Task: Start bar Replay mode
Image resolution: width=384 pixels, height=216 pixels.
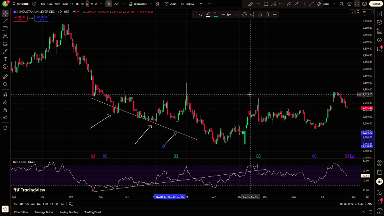Action: click(x=188, y=4)
